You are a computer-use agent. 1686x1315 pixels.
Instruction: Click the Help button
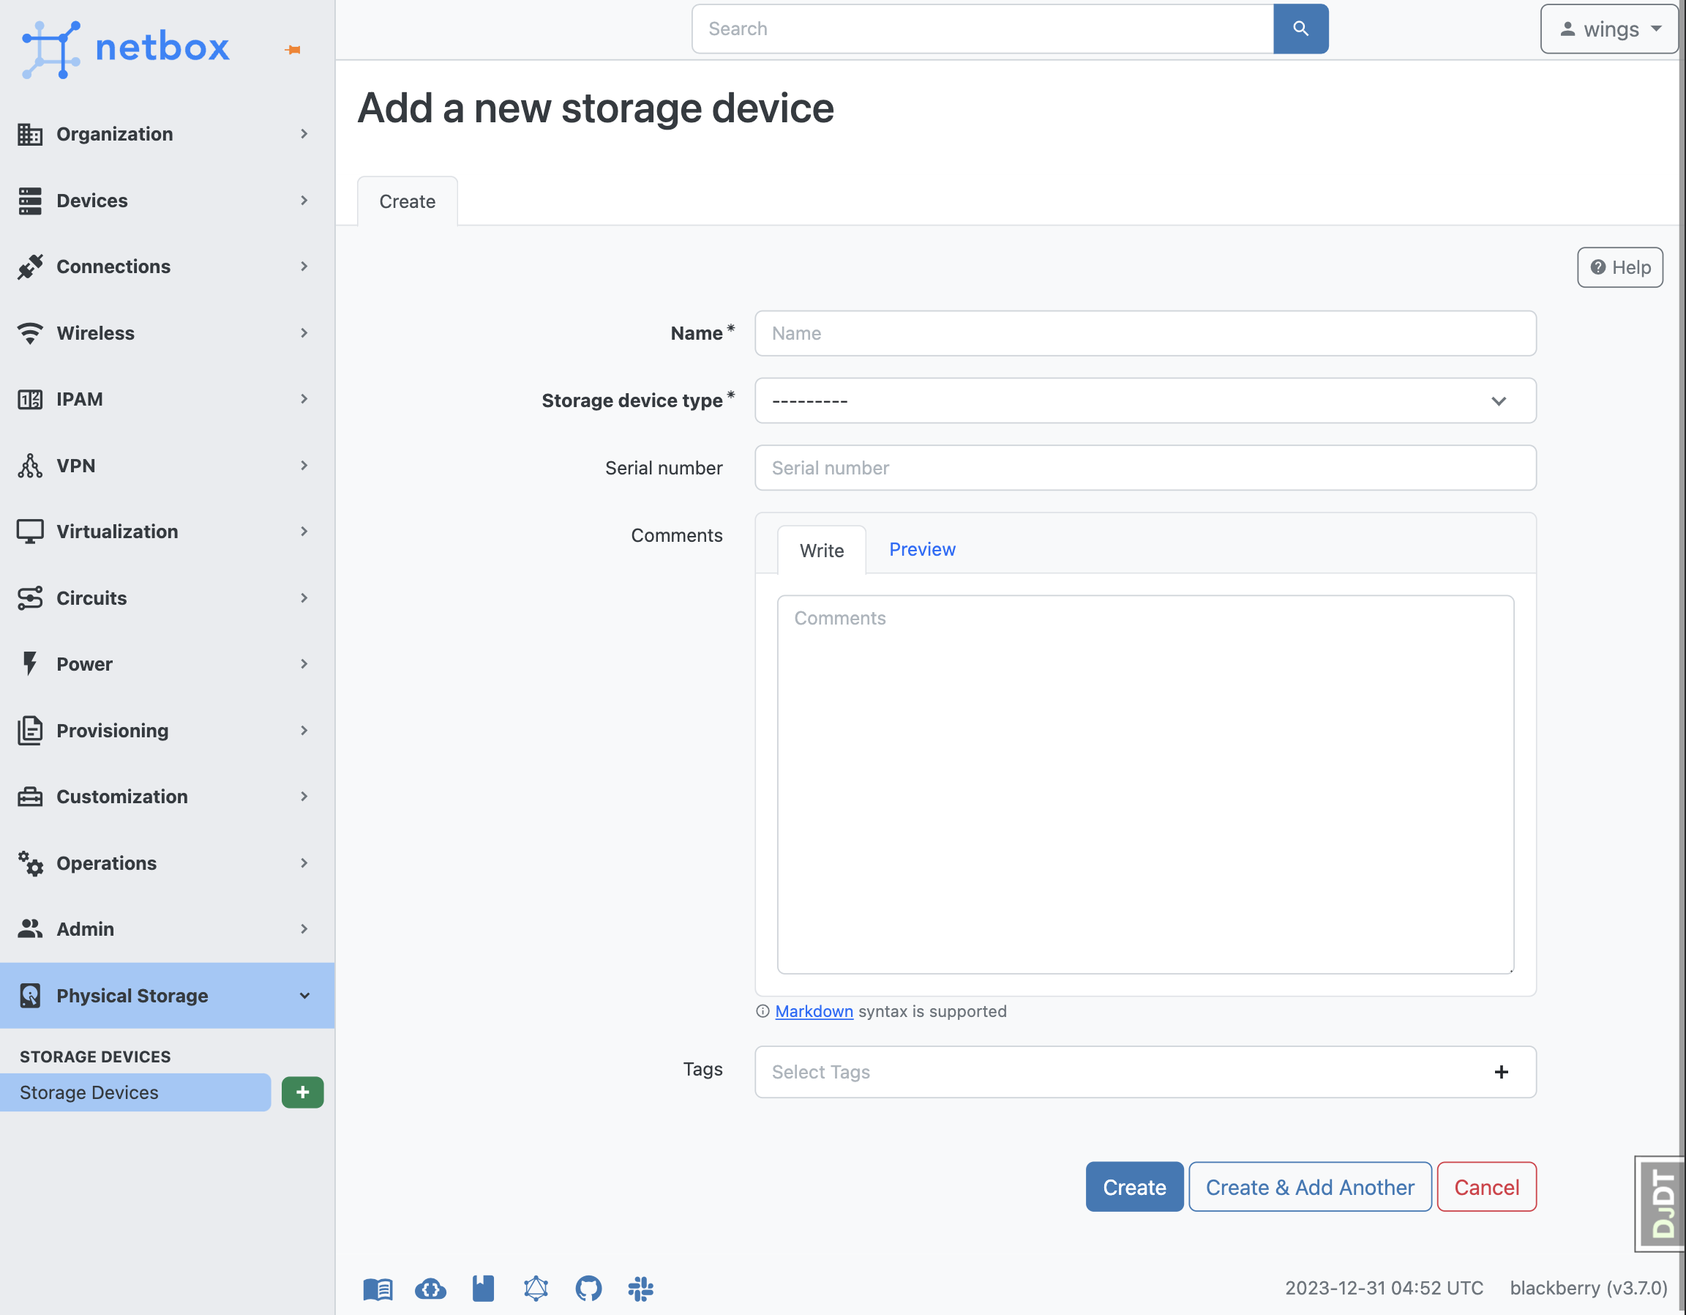pos(1622,267)
